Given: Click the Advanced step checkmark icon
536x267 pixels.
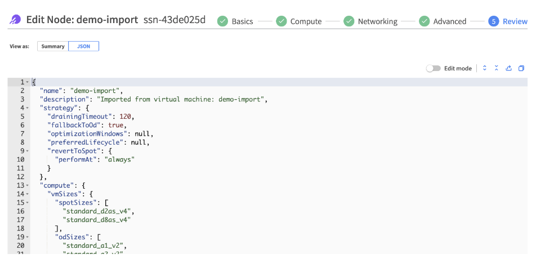Looking at the screenshot, I should point(424,21).
